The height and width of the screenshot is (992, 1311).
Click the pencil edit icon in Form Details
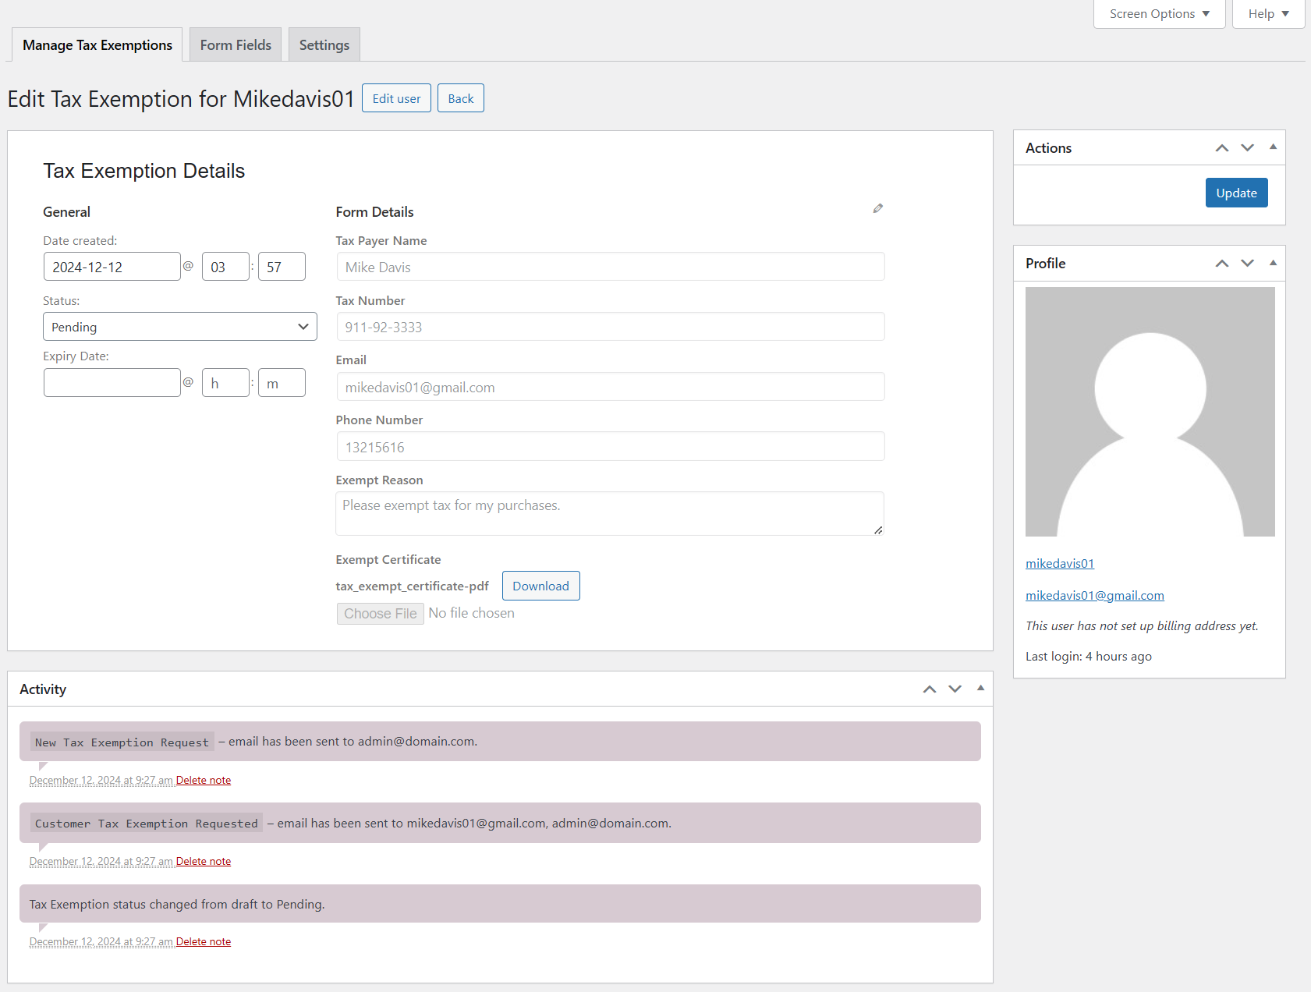(877, 208)
